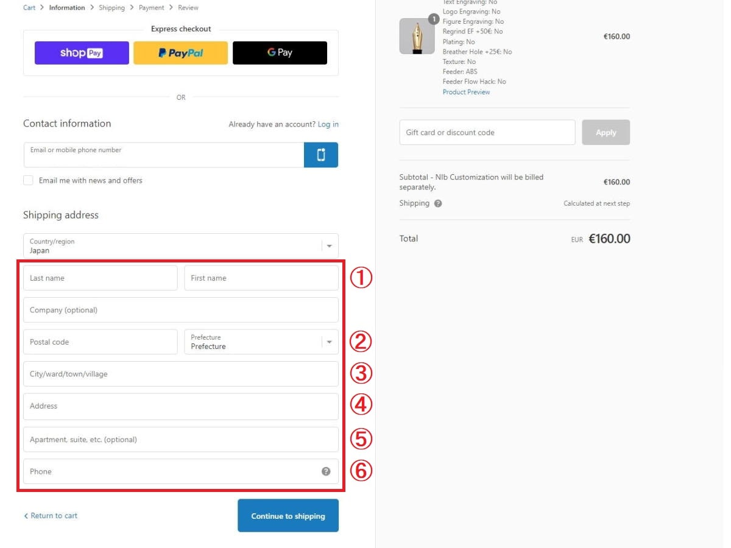This screenshot has width=731, height=548.
Task: Click the phone icon beside email field
Action: pyautogui.click(x=321, y=155)
